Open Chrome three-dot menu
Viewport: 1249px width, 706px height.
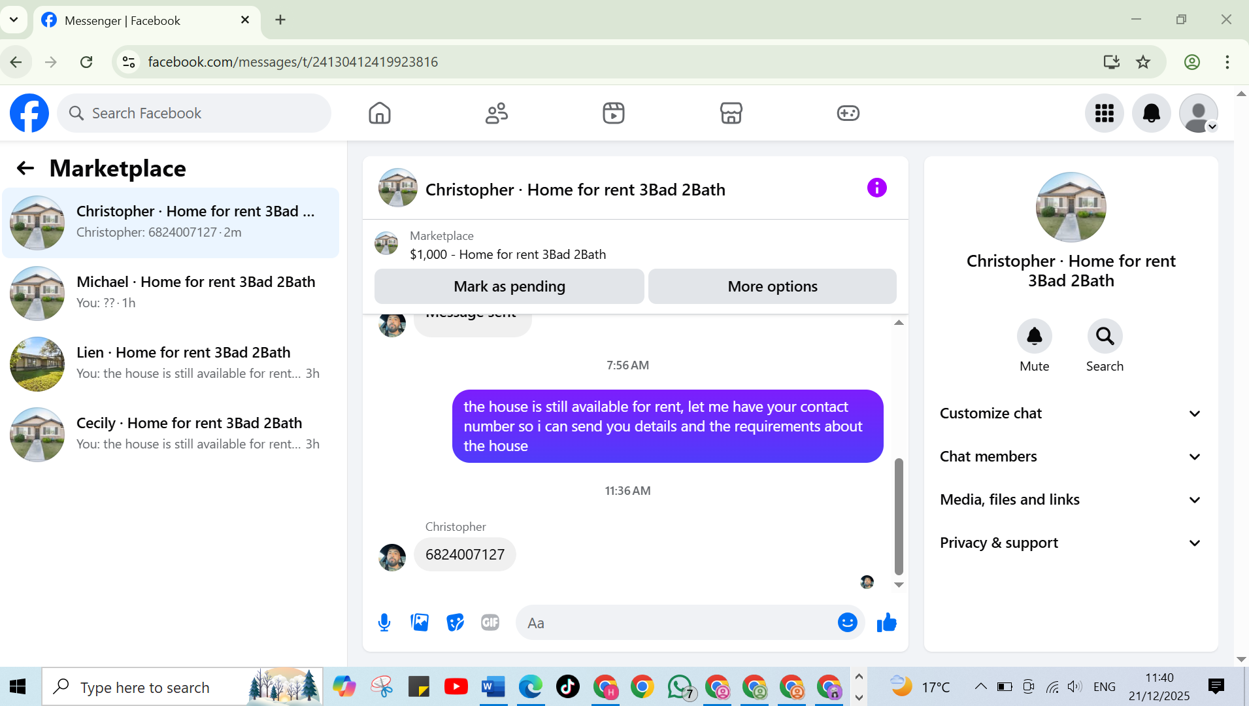1227,62
